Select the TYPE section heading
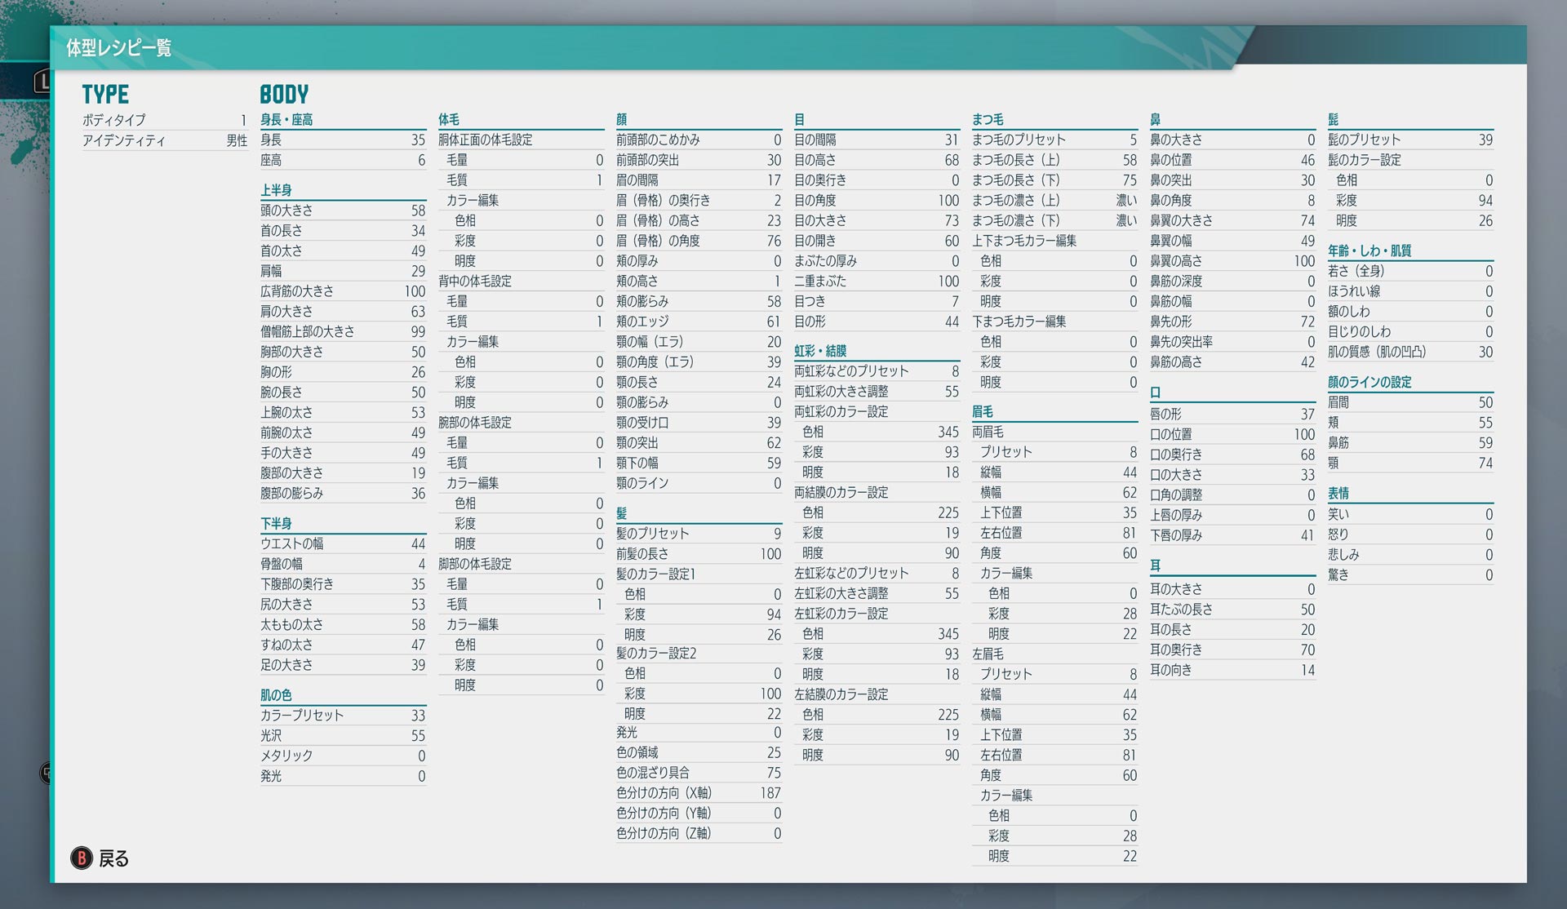This screenshot has height=909, width=1567. click(x=105, y=95)
